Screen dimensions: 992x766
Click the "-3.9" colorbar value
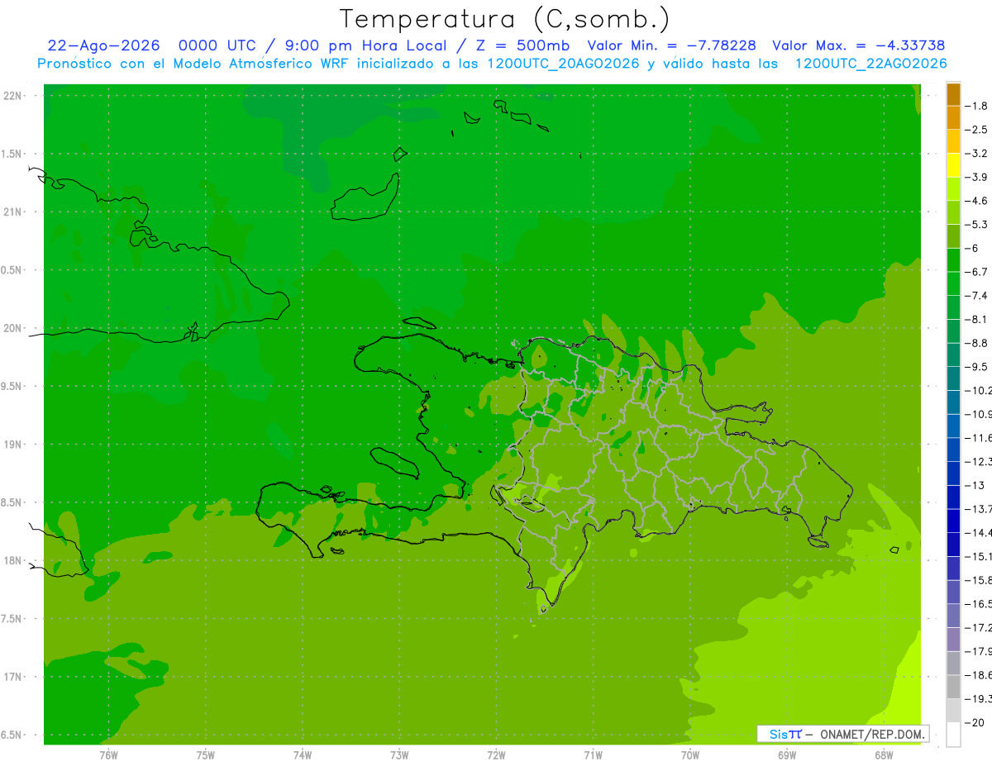click(976, 177)
